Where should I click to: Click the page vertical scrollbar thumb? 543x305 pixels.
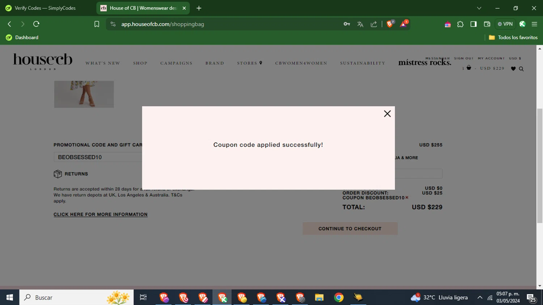(x=540, y=166)
